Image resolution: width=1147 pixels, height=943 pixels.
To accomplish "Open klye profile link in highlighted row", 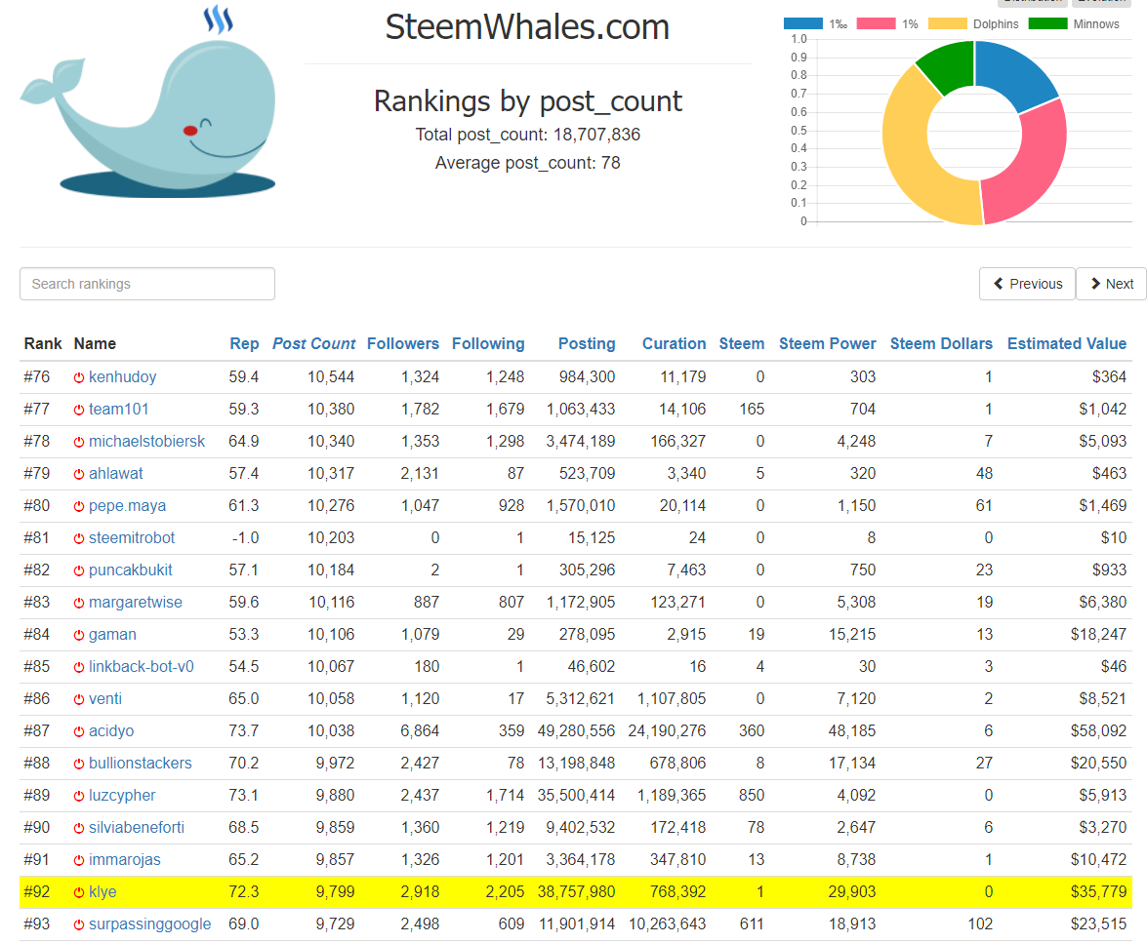I will [x=102, y=892].
